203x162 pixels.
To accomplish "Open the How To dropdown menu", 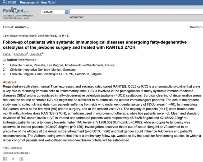I will coord(48,2).
